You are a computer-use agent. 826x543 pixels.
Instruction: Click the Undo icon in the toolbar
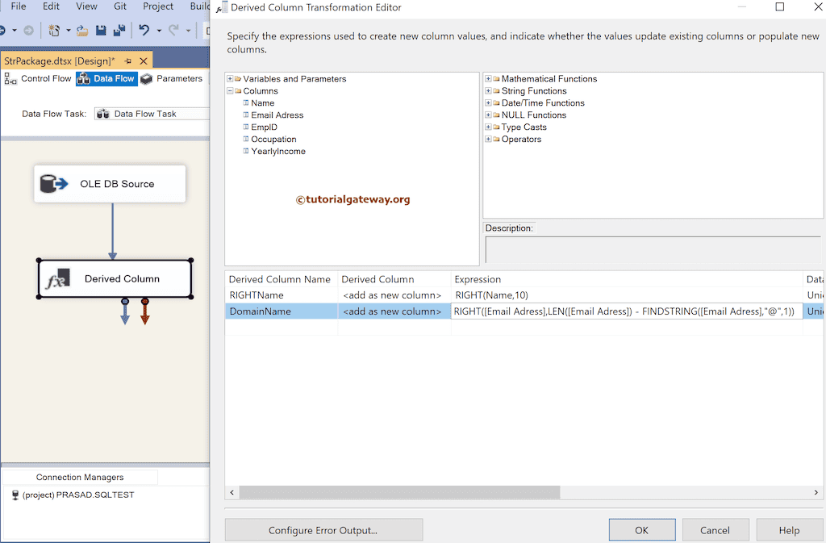144,30
